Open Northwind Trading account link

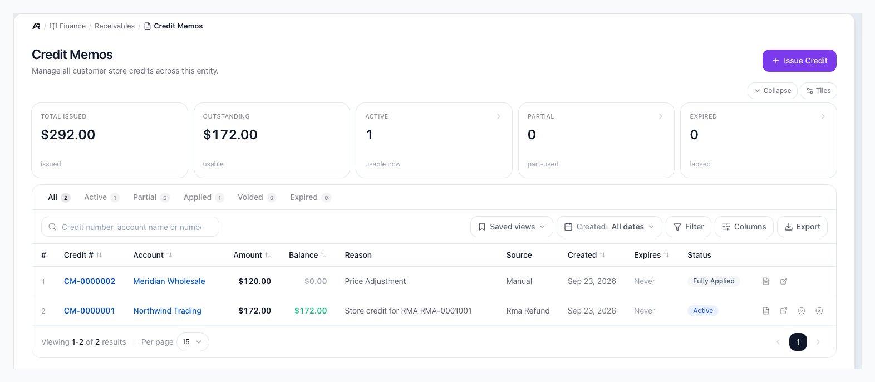pos(167,311)
